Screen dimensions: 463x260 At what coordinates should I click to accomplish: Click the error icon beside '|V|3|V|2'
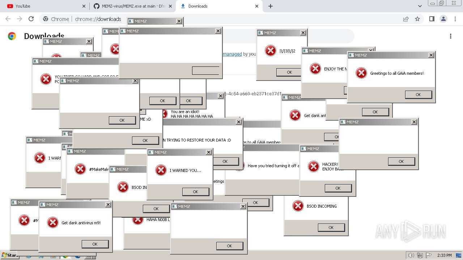271,51
